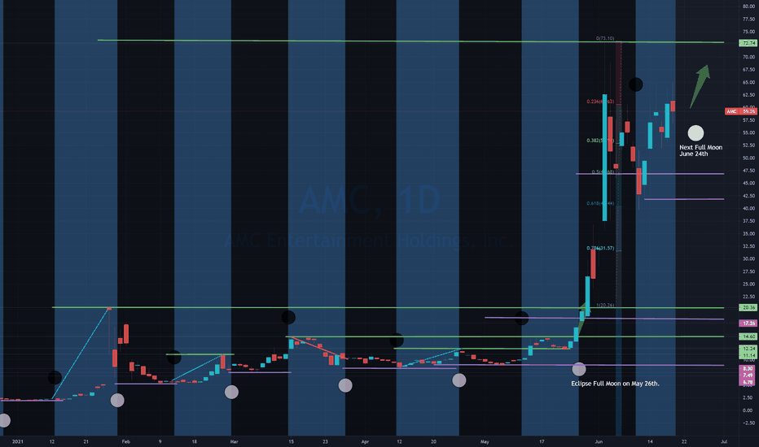Click the 35.00 price axis label

[748, 233]
